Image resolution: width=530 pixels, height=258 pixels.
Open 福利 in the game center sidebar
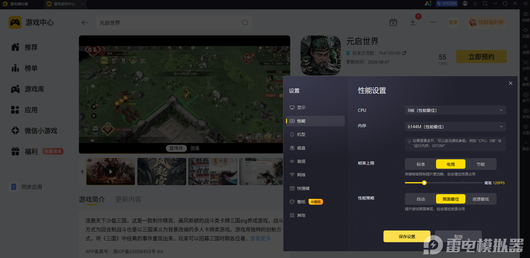(25, 151)
